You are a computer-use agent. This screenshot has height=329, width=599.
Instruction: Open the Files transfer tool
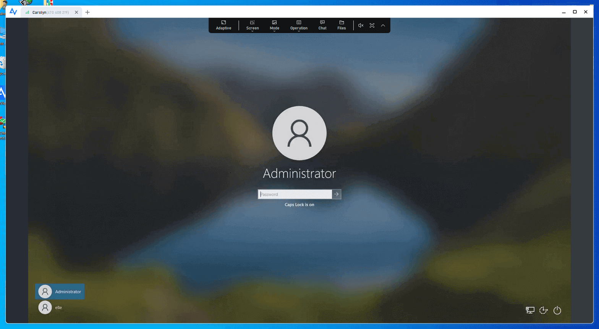tap(342, 25)
